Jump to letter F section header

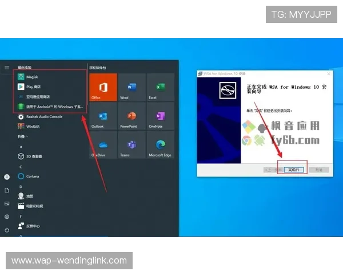pos(21,217)
